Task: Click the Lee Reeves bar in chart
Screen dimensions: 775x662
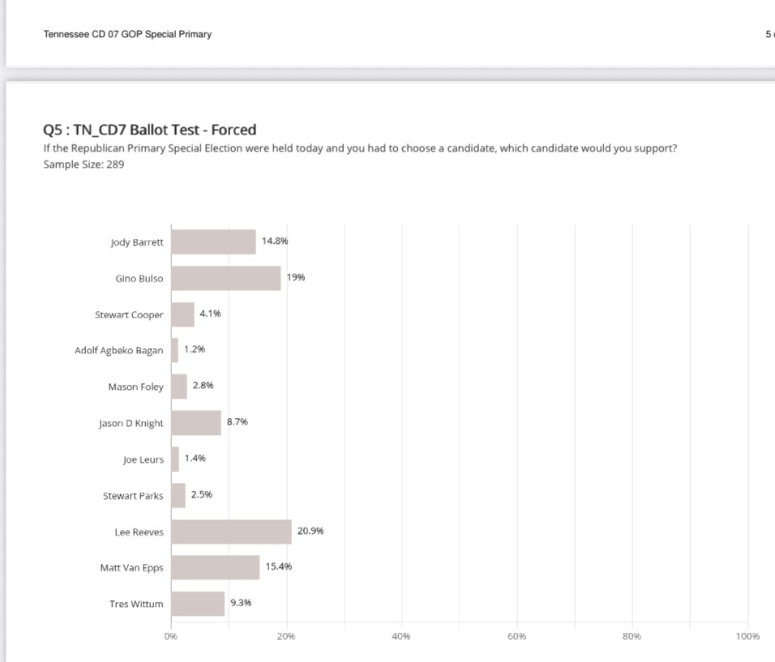Action: point(231,532)
